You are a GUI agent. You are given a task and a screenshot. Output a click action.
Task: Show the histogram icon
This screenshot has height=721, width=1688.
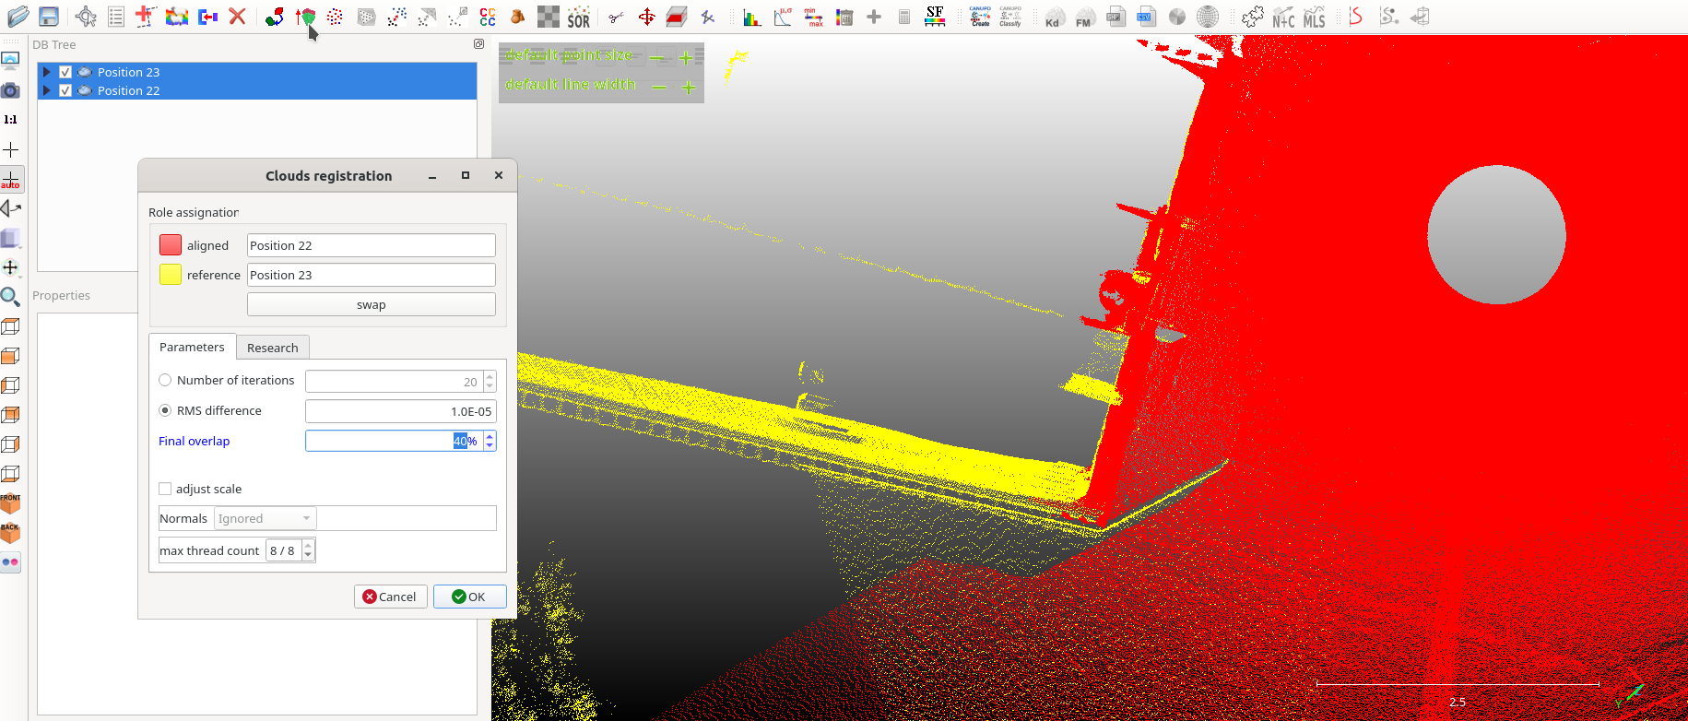coord(752,16)
